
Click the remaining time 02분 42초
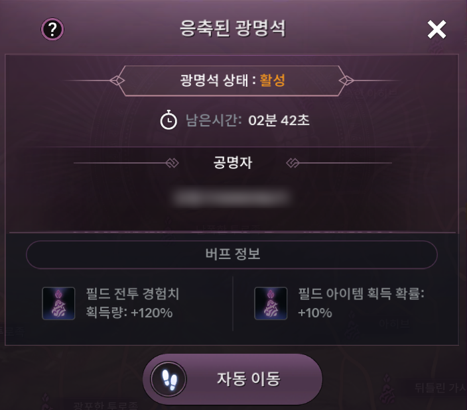coord(279,121)
